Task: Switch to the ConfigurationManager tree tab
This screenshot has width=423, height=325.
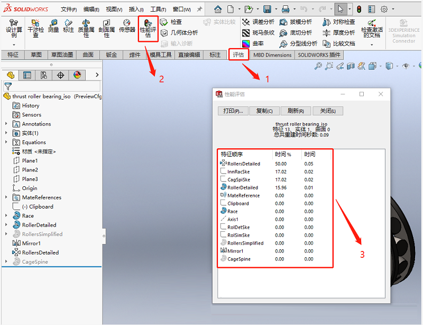Action: [44, 75]
